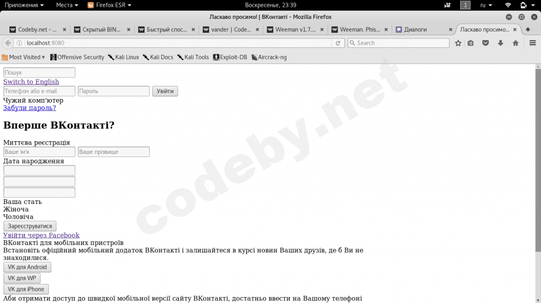Click the Pocket save icon

(x=486, y=43)
